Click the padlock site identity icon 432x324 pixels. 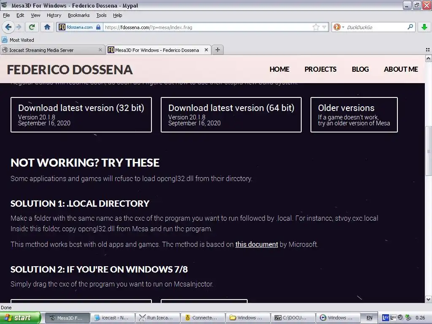[98, 27]
